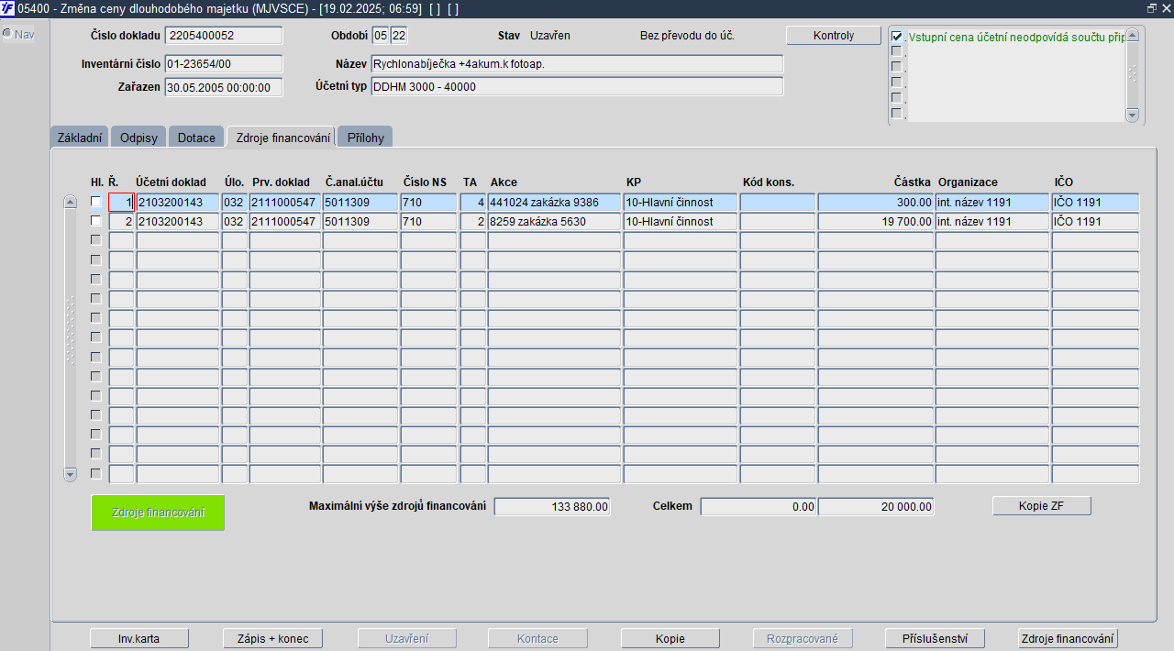Click the KP cell in row 1
The image size is (1174, 651).
[681, 203]
